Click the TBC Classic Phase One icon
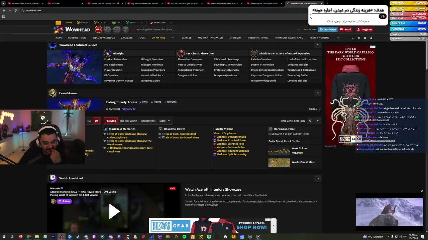428x240 pixels. [x=181, y=53]
